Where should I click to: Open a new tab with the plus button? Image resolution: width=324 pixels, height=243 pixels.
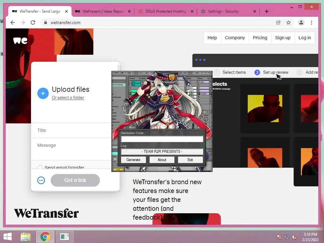point(266,11)
